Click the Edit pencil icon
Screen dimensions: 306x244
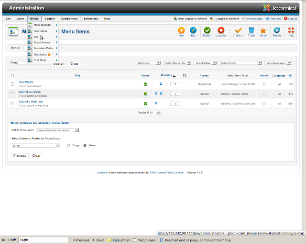tap(193, 30)
